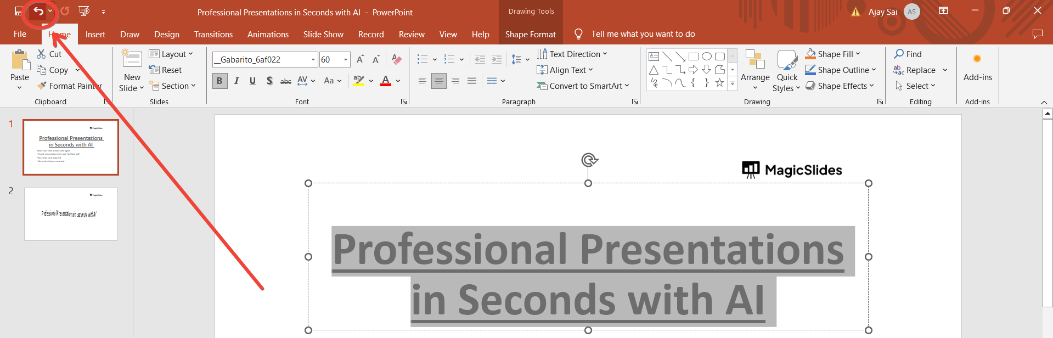Toggle Strikethrough formatting
1053x338 pixels.
286,81
